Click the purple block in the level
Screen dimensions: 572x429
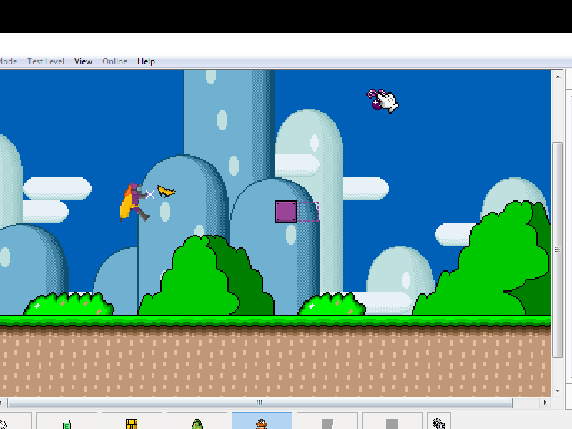coord(286,212)
